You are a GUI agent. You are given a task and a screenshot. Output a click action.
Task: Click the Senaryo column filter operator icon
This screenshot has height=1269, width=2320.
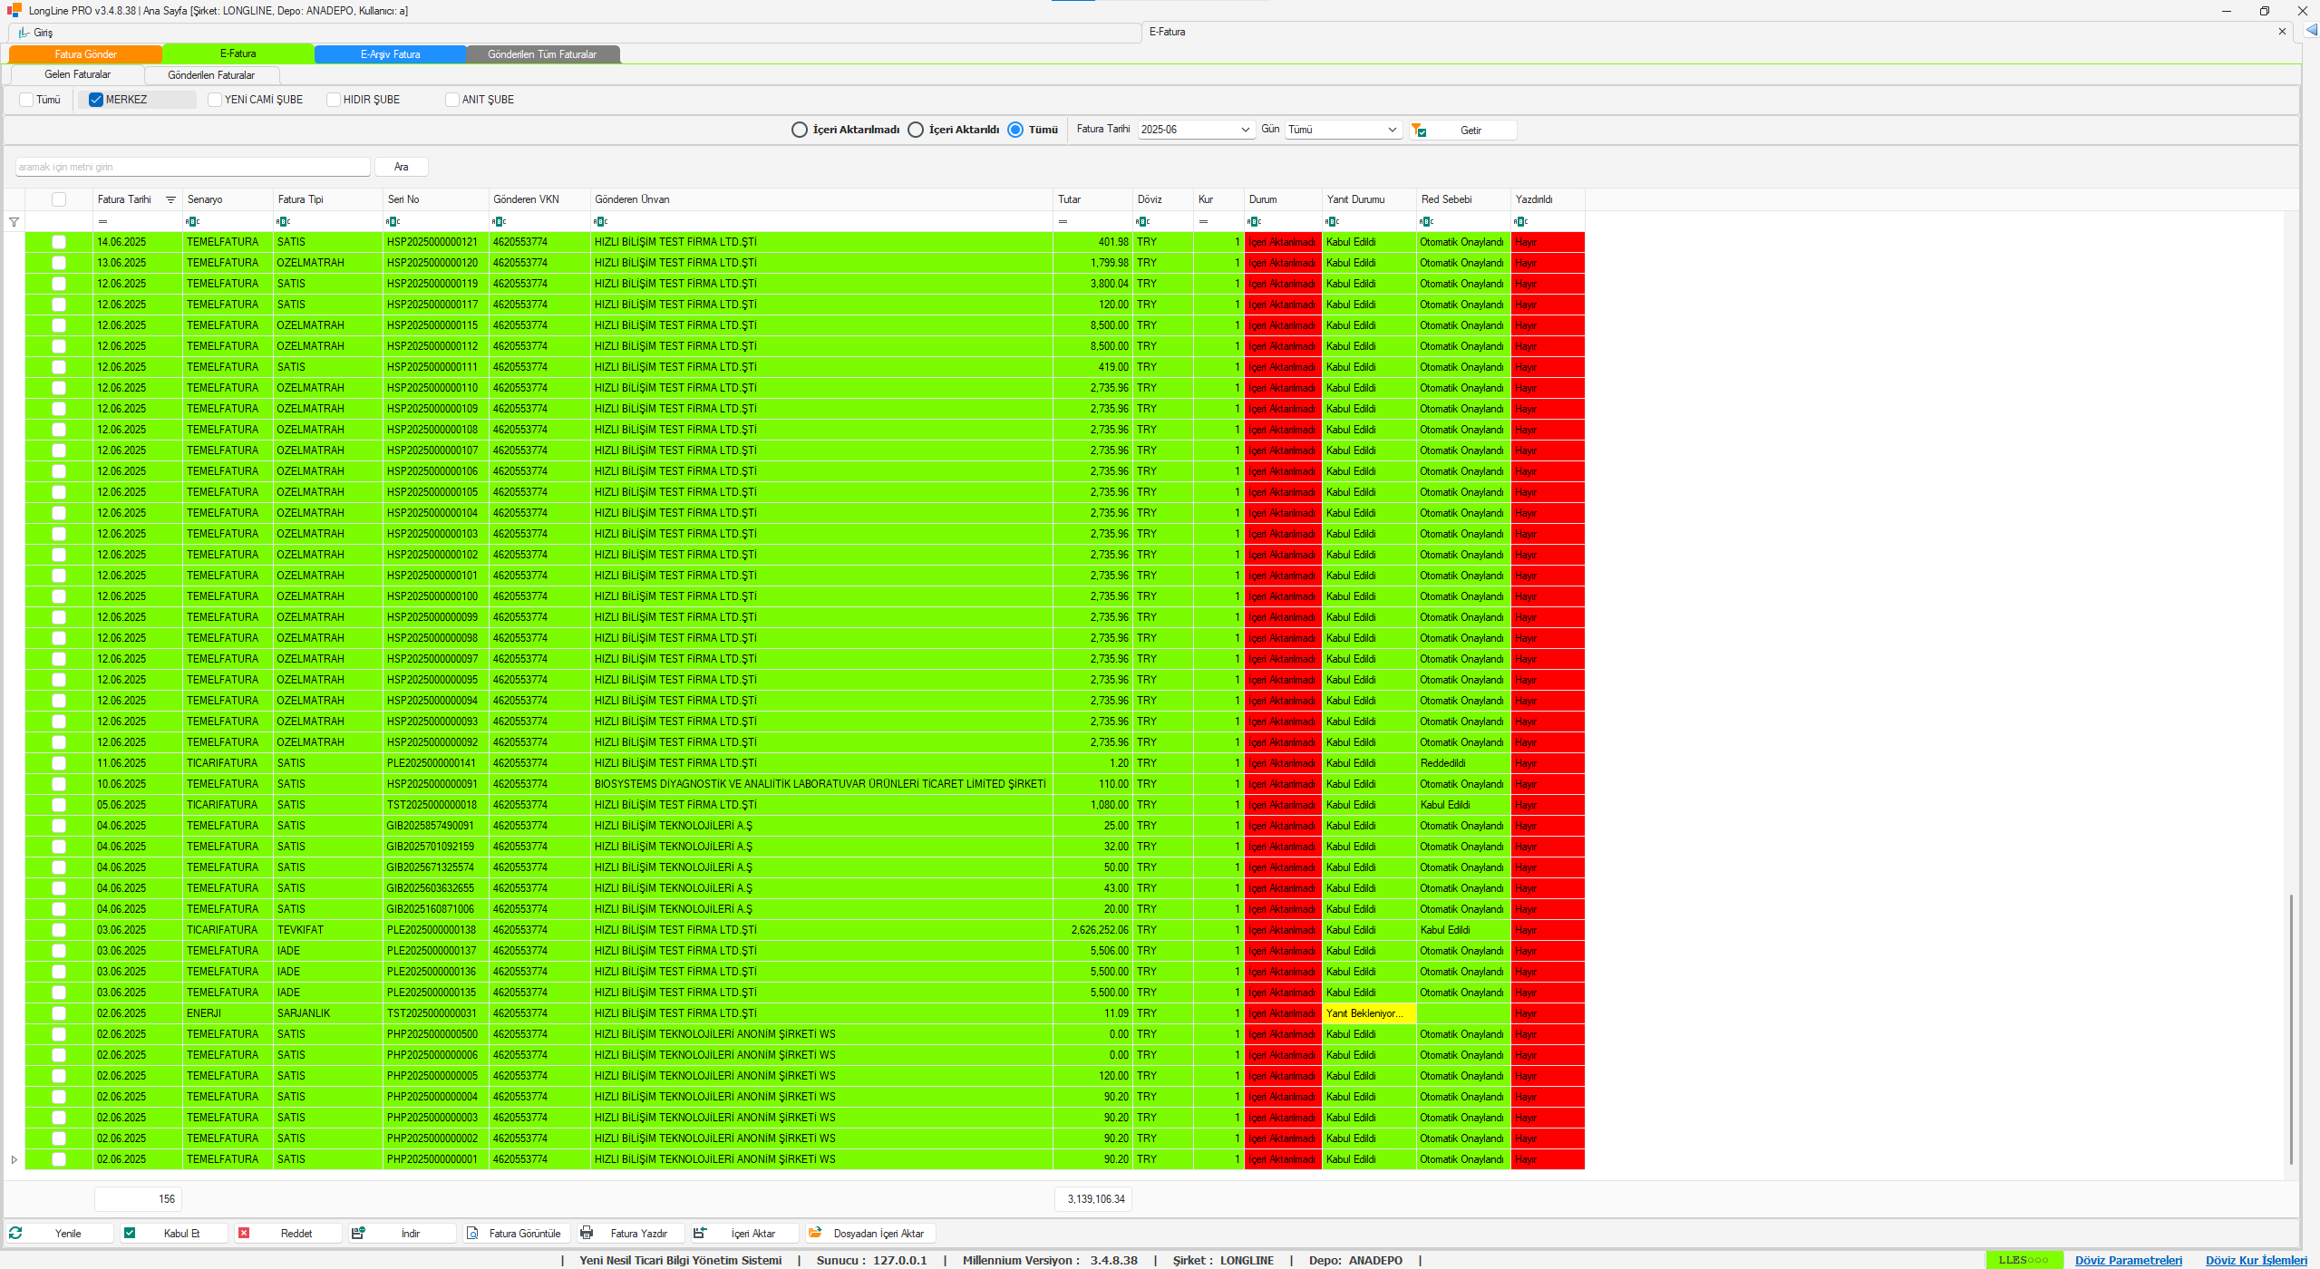[x=192, y=222]
